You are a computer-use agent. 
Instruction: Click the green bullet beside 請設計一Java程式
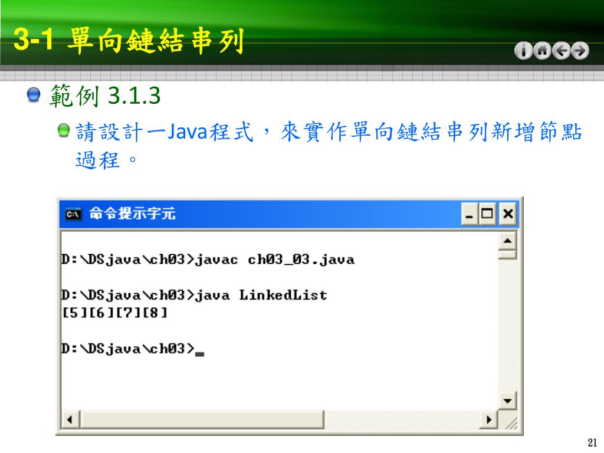[x=64, y=130]
